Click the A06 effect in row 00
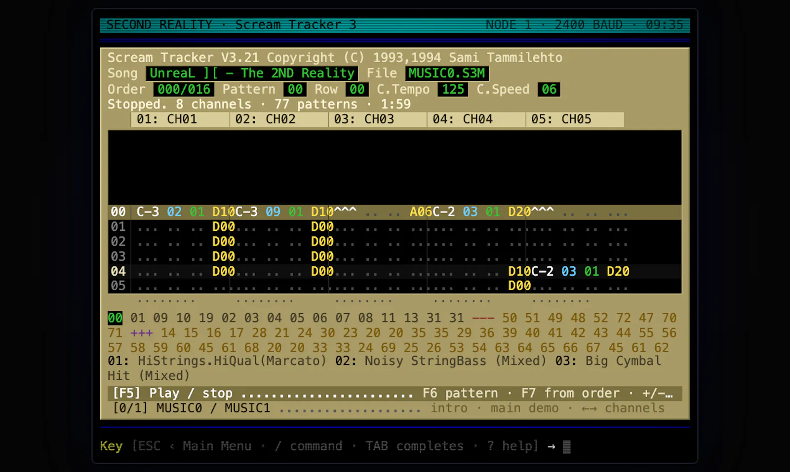 (421, 212)
